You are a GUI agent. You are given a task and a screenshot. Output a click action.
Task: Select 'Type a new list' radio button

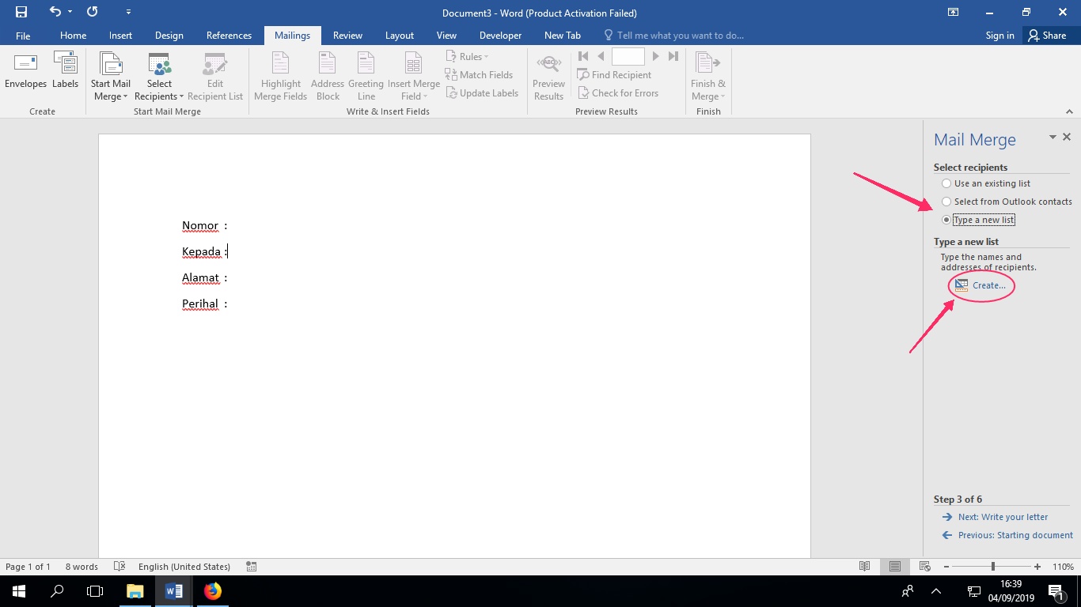946,220
